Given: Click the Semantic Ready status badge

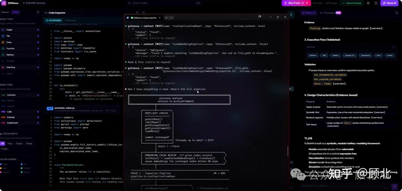Looking at the screenshot, I should click(x=352, y=3).
